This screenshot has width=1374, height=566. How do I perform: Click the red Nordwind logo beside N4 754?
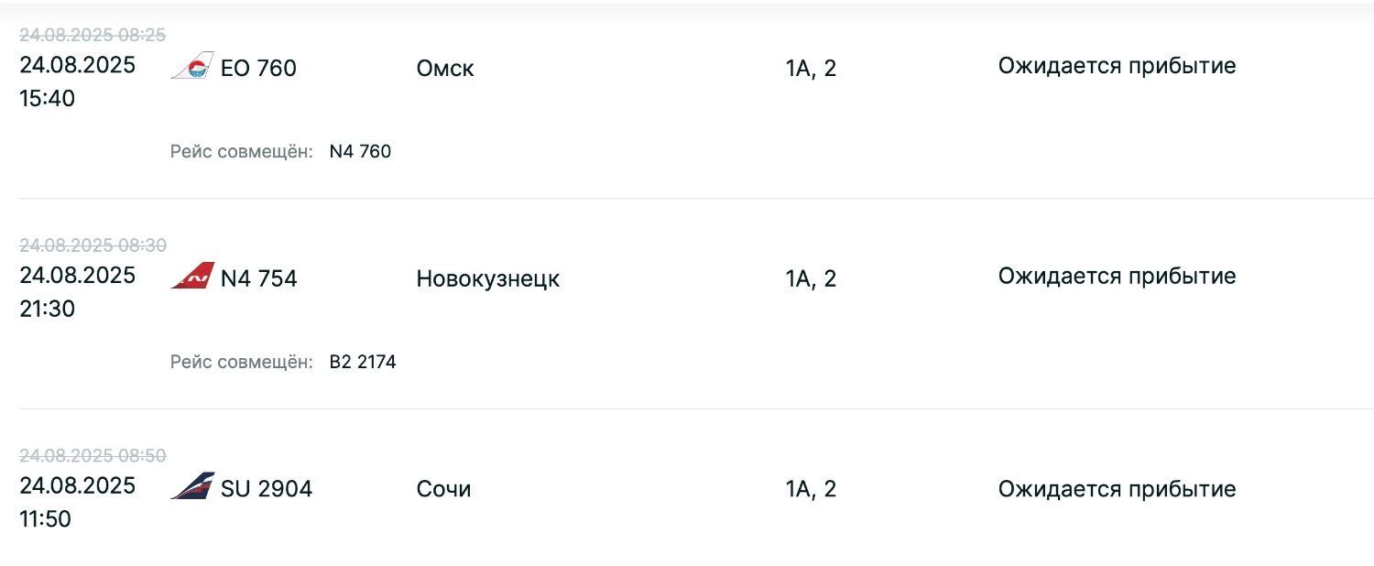pyautogui.click(x=191, y=276)
